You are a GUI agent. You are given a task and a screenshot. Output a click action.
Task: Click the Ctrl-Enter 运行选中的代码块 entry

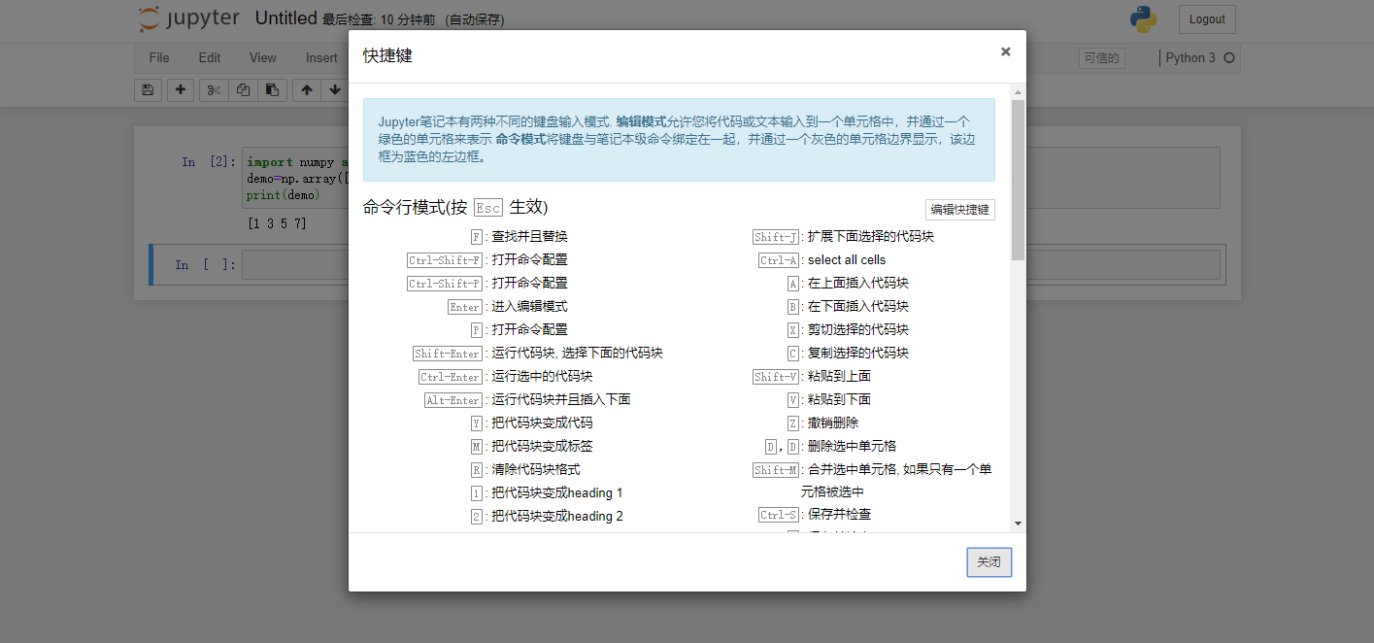(506, 377)
